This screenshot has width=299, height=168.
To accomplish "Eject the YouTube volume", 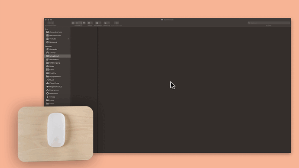I will point(68,39).
